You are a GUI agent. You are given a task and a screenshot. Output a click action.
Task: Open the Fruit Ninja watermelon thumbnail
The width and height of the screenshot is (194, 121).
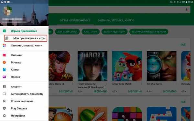[92, 114]
